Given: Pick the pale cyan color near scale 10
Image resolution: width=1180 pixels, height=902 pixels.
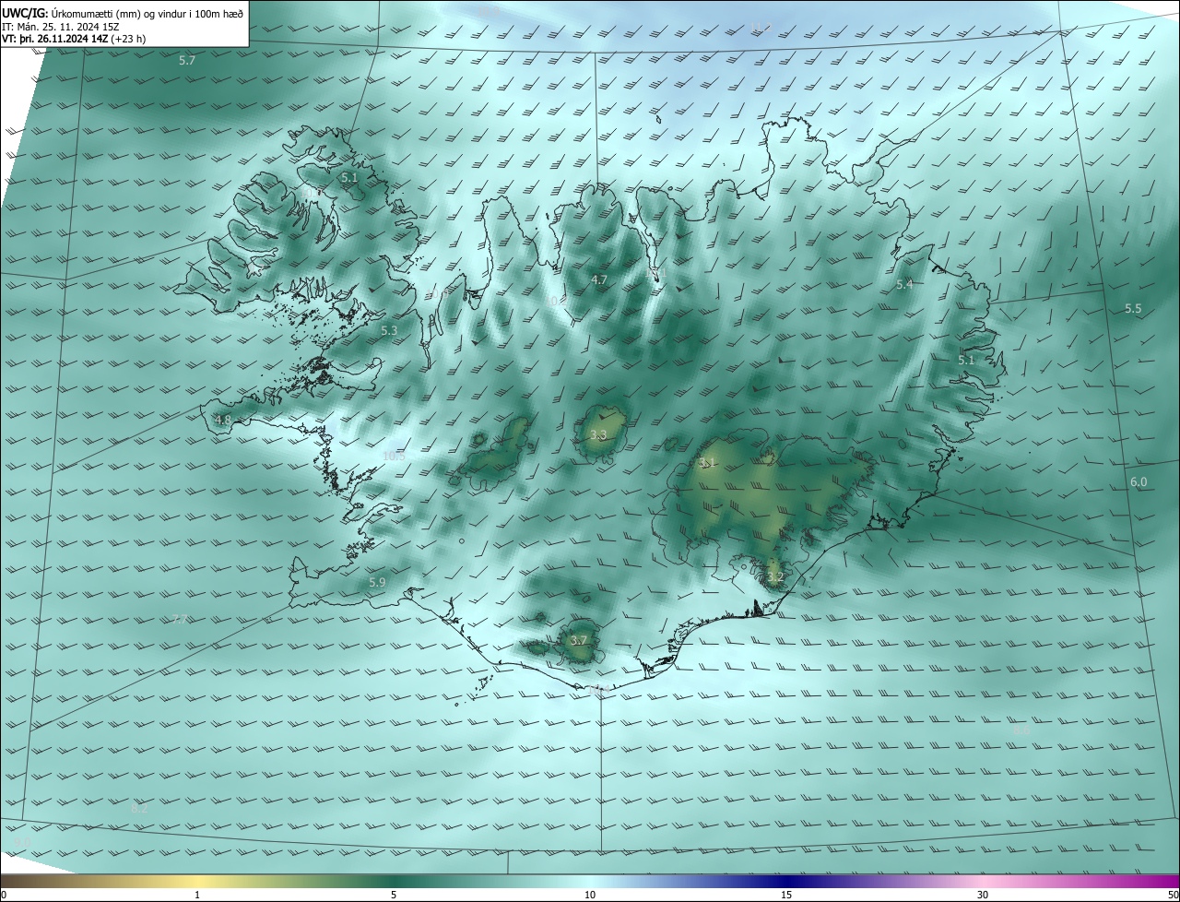Looking at the screenshot, I should click(x=590, y=881).
